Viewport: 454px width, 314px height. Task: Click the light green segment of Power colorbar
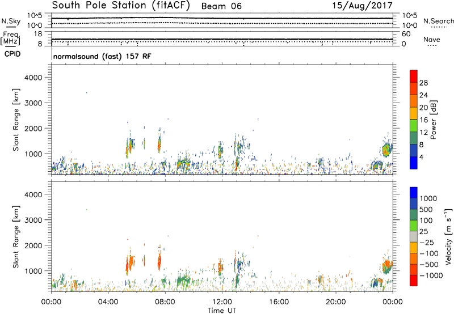(x=414, y=125)
